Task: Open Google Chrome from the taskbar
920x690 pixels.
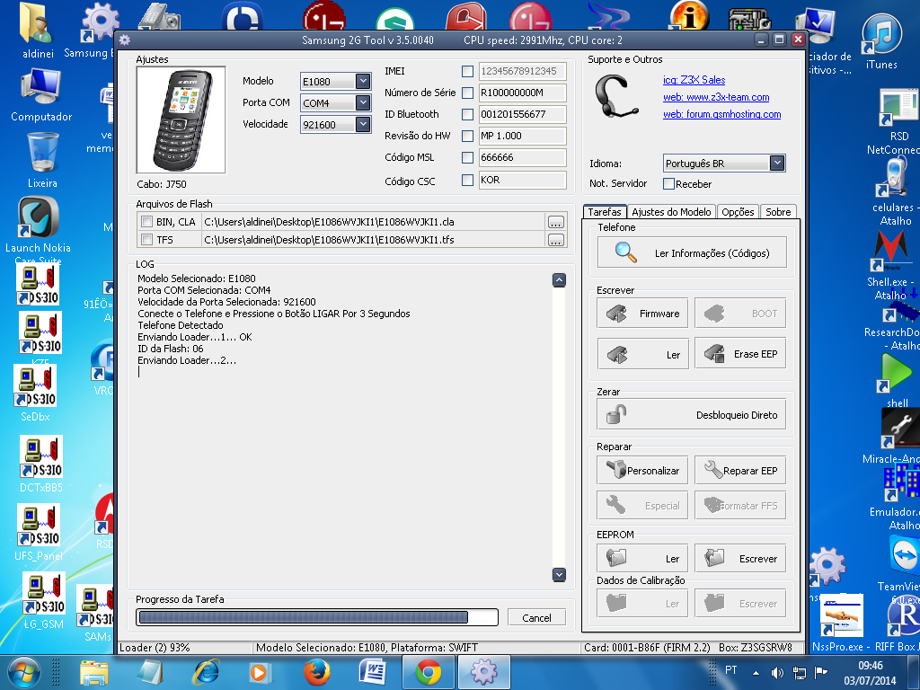Action: 429,672
